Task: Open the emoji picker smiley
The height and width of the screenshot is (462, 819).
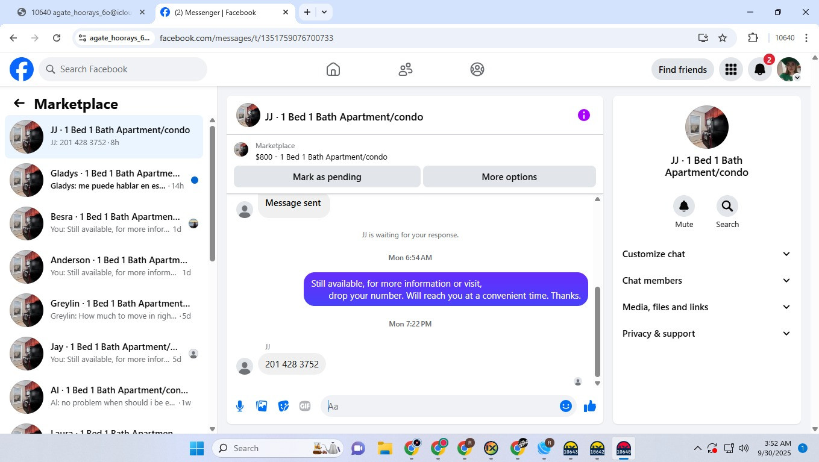Action: (x=565, y=406)
